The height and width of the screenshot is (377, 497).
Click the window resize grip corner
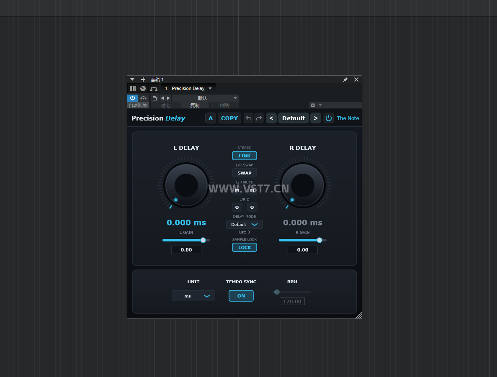358,315
